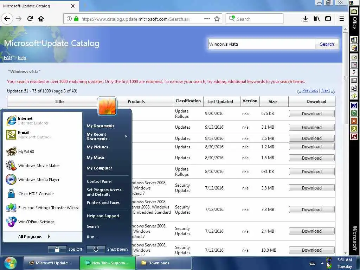
Task: Click the Windows vista catalog search field
Action: [262, 44]
